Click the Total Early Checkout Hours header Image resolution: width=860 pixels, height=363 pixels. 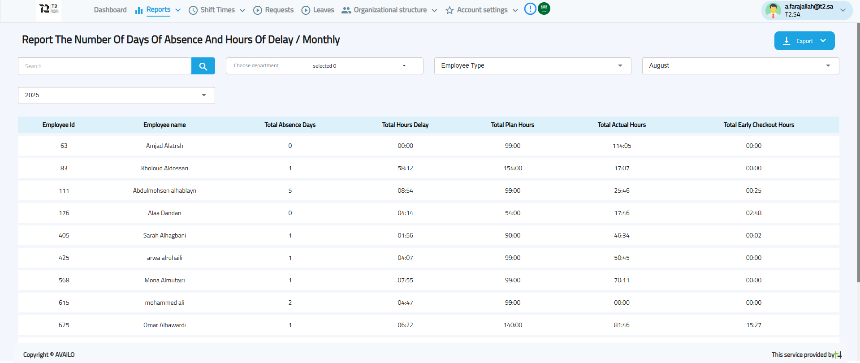759,125
